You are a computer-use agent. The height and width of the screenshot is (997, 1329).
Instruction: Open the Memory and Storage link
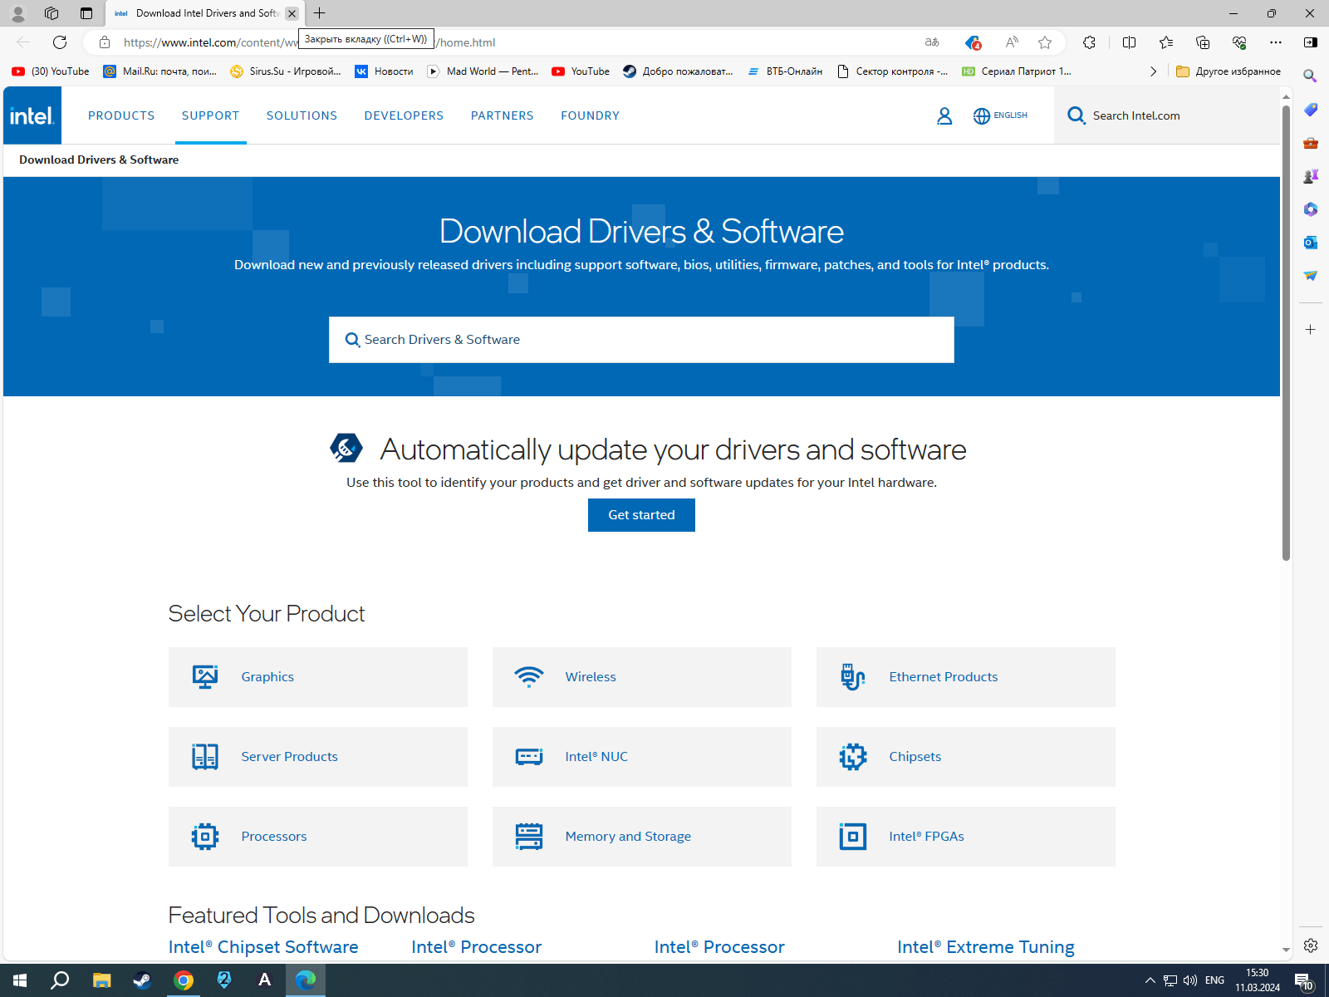628,837
